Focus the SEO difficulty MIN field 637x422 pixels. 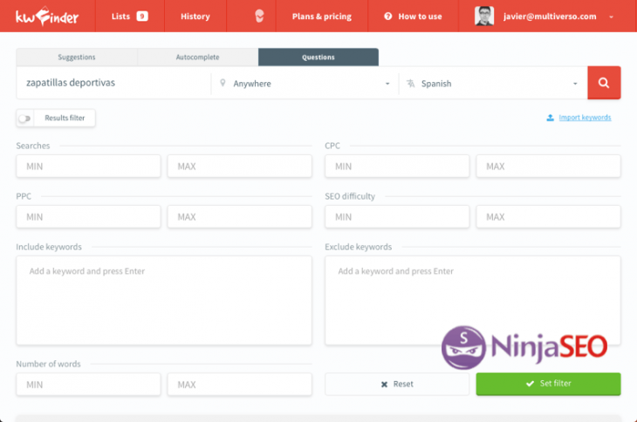click(x=397, y=217)
